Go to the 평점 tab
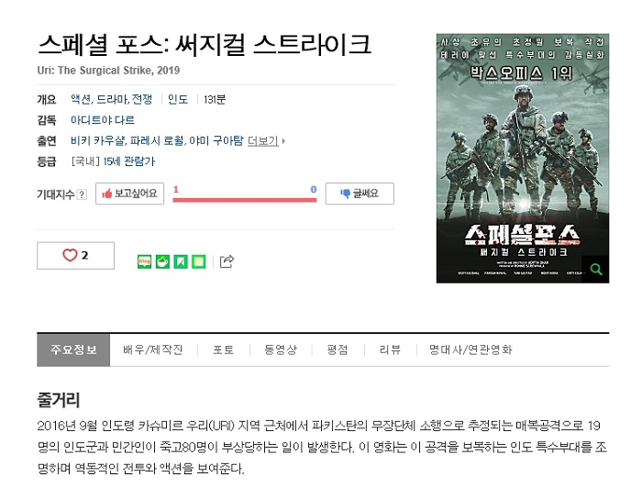This screenshot has width=642, height=488. click(x=338, y=349)
